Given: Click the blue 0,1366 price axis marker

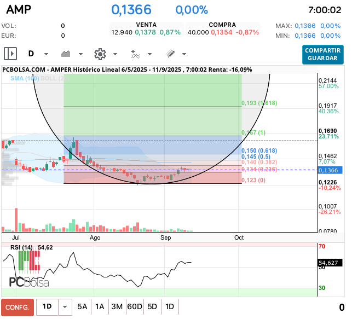Looking at the screenshot, I should pyautogui.click(x=330, y=170).
